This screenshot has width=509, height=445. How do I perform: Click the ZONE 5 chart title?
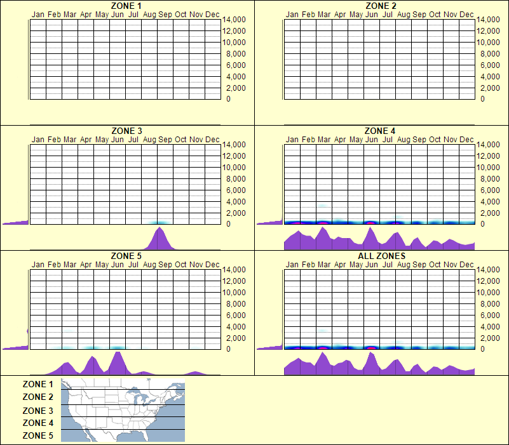click(x=126, y=256)
